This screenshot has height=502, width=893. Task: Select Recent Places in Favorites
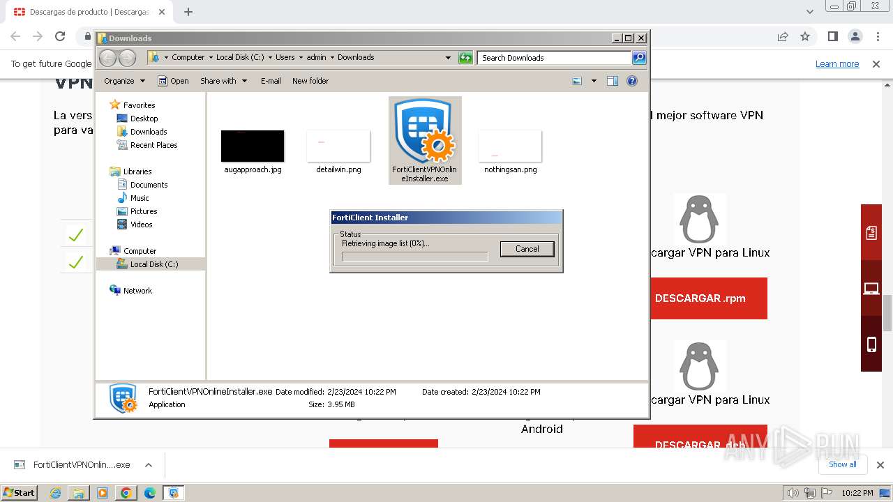(x=153, y=145)
